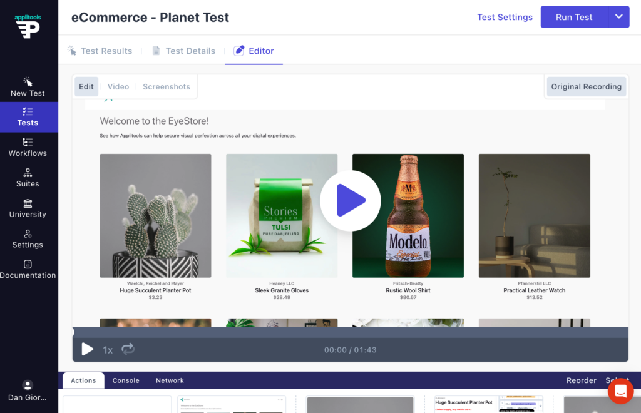Switch editor to Screenshots mode

click(167, 87)
